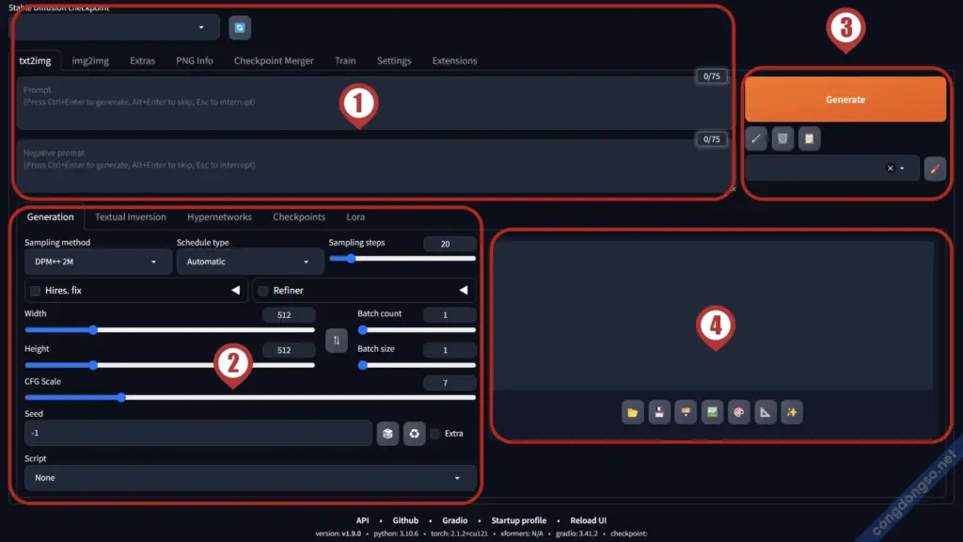Click the dice icon to randomize seed
Image resolution: width=963 pixels, height=542 pixels.
coord(387,434)
